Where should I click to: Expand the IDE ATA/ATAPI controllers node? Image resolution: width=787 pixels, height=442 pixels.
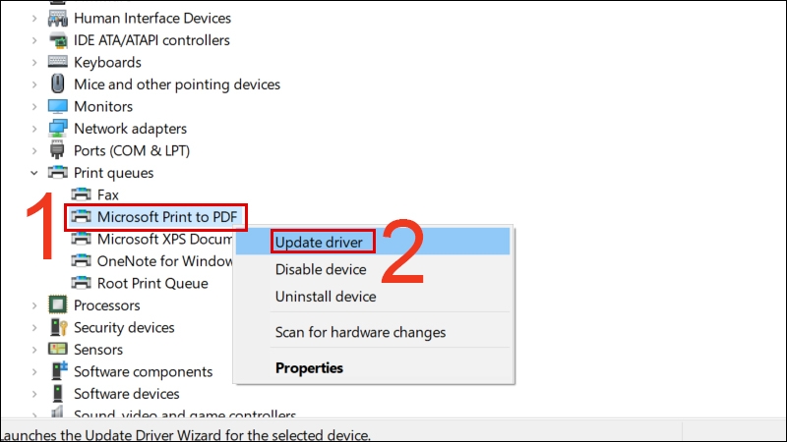[x=35, y=40]
